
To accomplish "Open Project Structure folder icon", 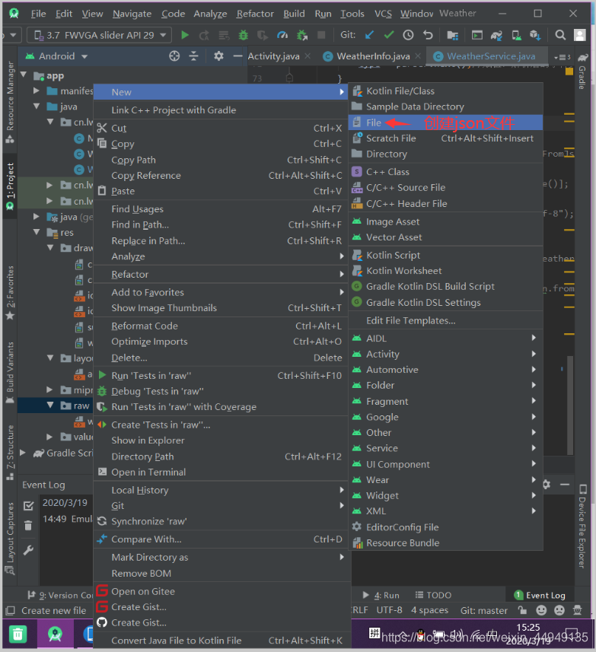I will [452, 35].
